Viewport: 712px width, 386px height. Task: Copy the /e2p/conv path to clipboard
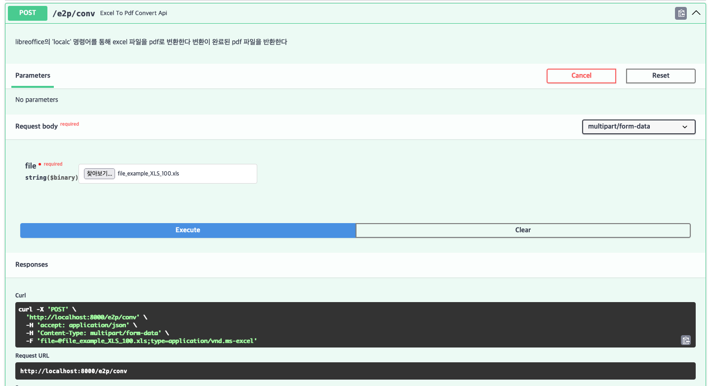(x=681, y=13)
